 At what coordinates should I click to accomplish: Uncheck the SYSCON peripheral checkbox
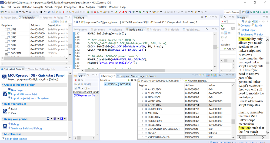tap(7, 53)
